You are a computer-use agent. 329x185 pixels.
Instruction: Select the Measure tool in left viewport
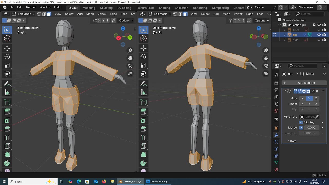click(7, 92)
